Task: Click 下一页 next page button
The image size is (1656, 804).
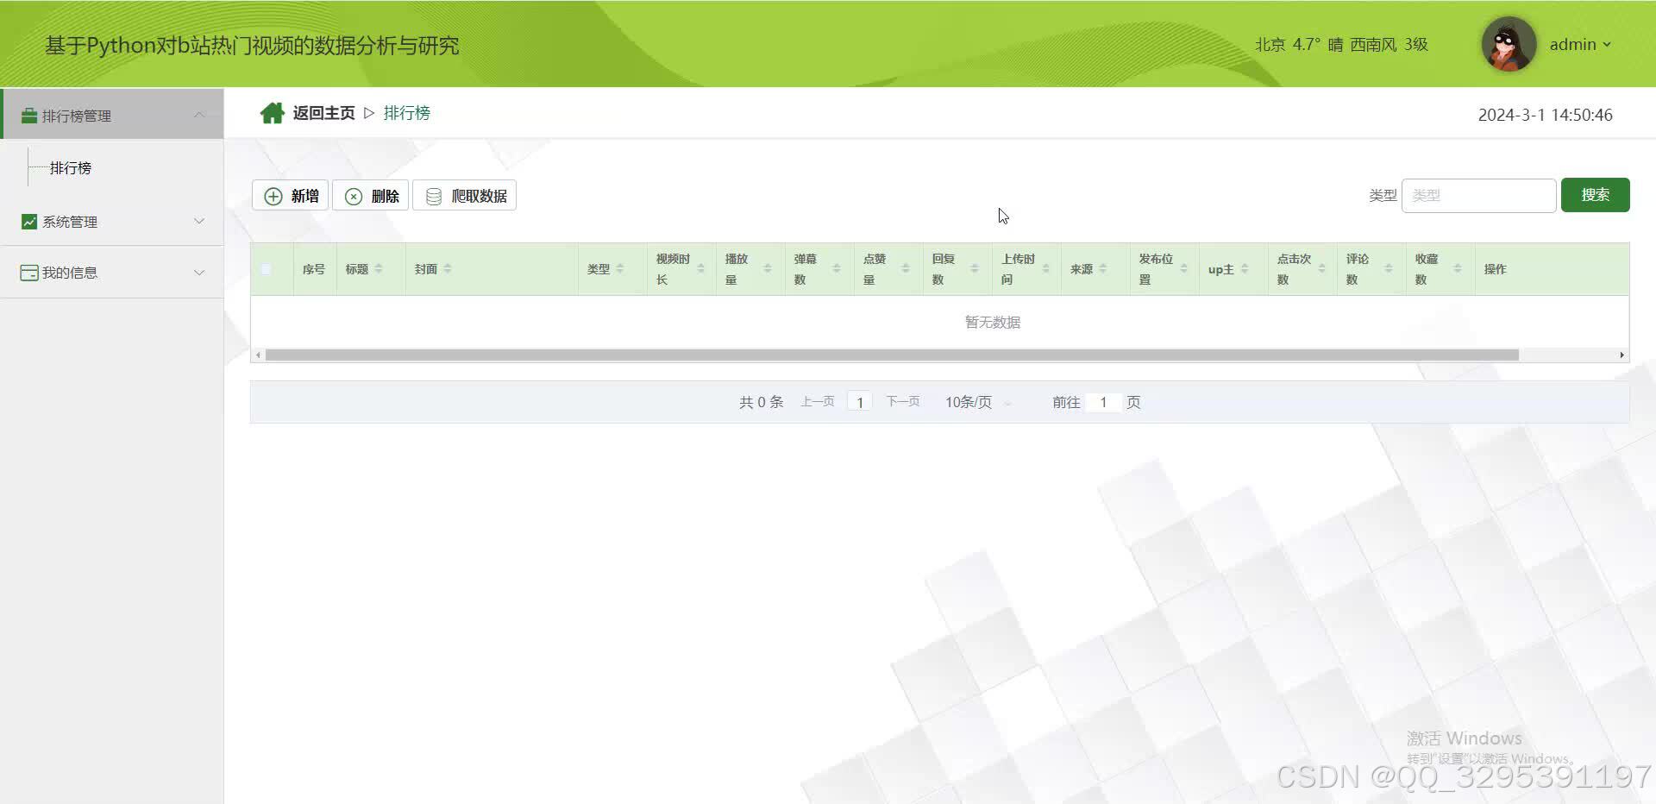Action: tap(903, 402)
